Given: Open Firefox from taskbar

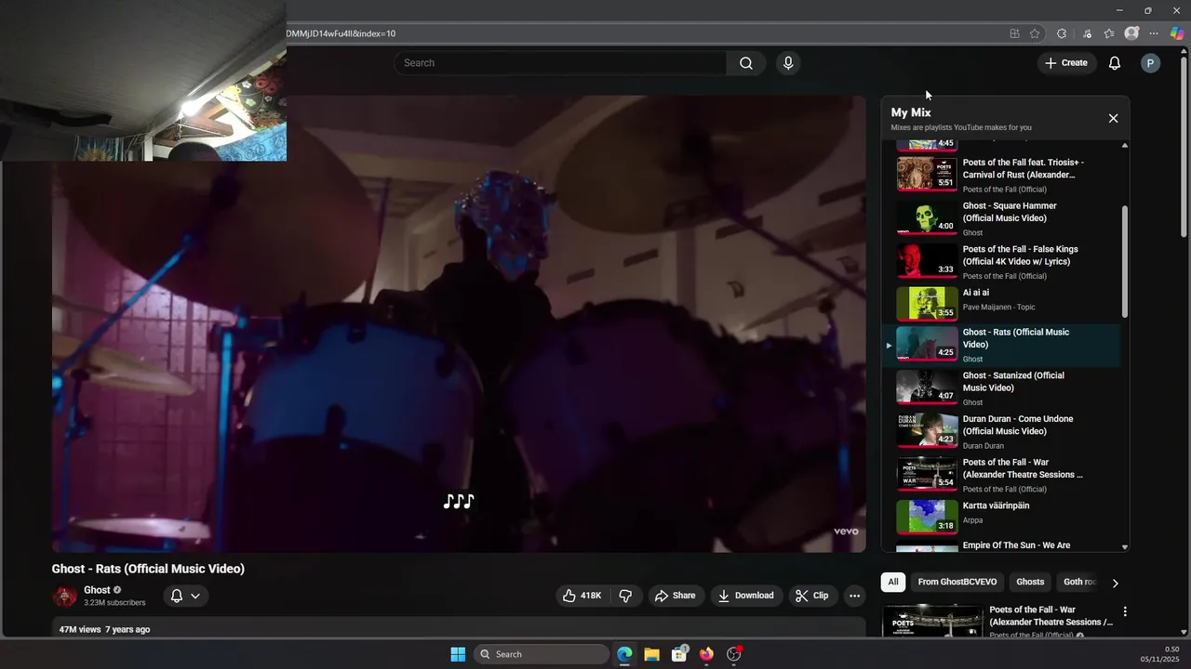Looking at the screenshot, I should tap(706, 654).
